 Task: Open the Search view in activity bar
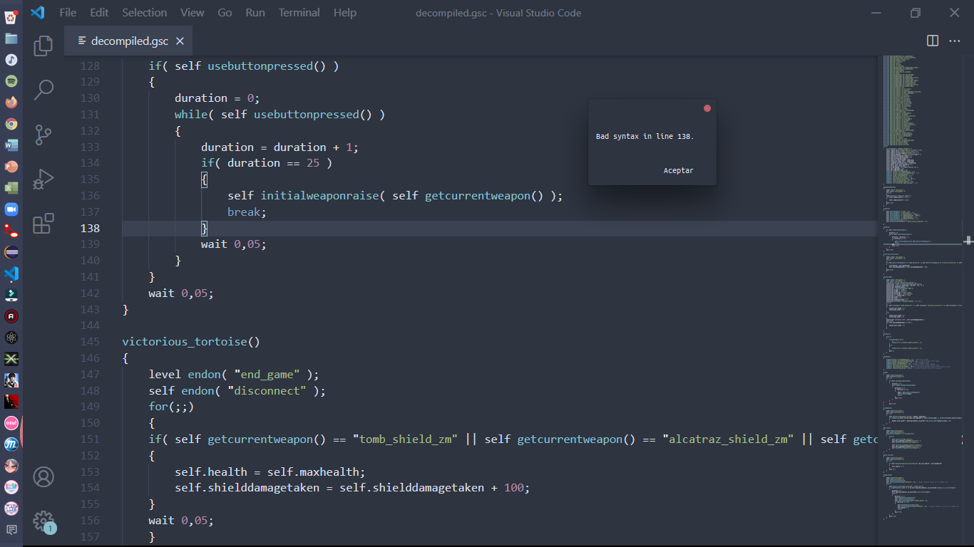pos(43,90)
